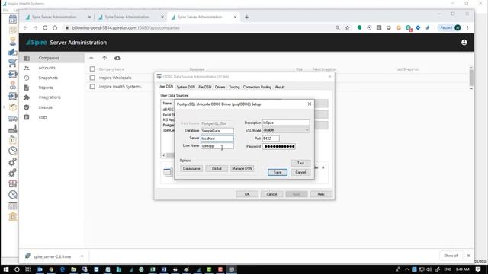Switch to the System DSN tab
488x274 pixels.
coord(186,87)
